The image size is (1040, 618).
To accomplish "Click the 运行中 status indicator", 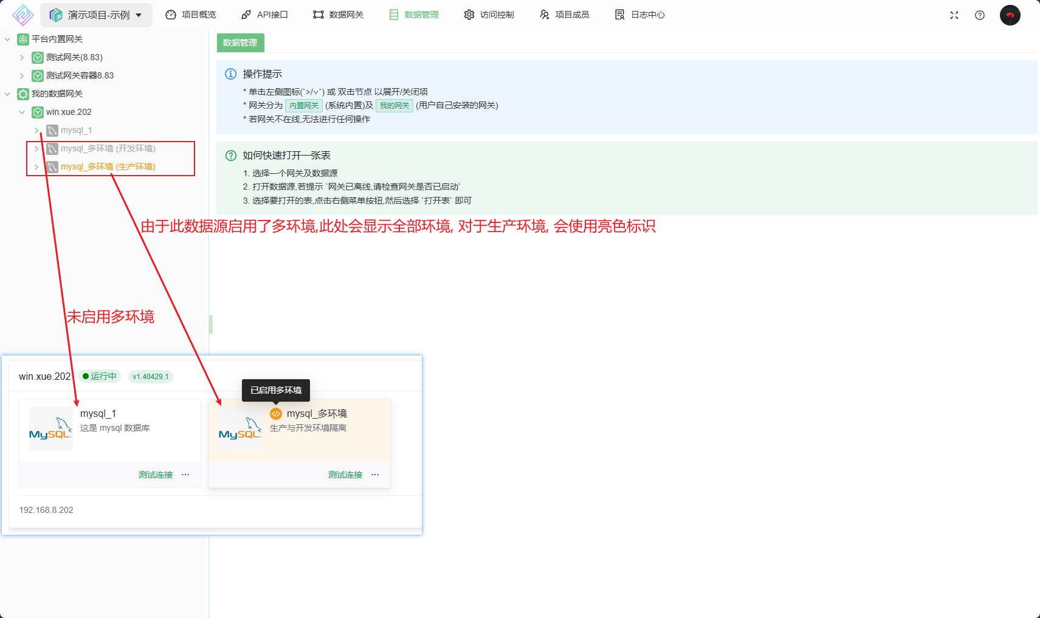I will click(x=99, y=376).
